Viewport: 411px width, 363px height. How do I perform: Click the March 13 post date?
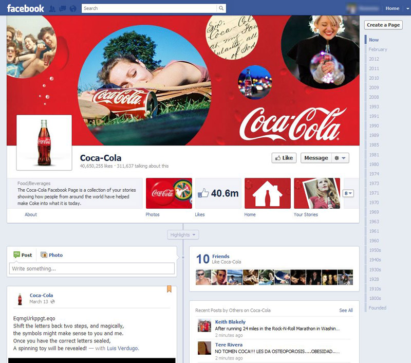pos(39,302)
